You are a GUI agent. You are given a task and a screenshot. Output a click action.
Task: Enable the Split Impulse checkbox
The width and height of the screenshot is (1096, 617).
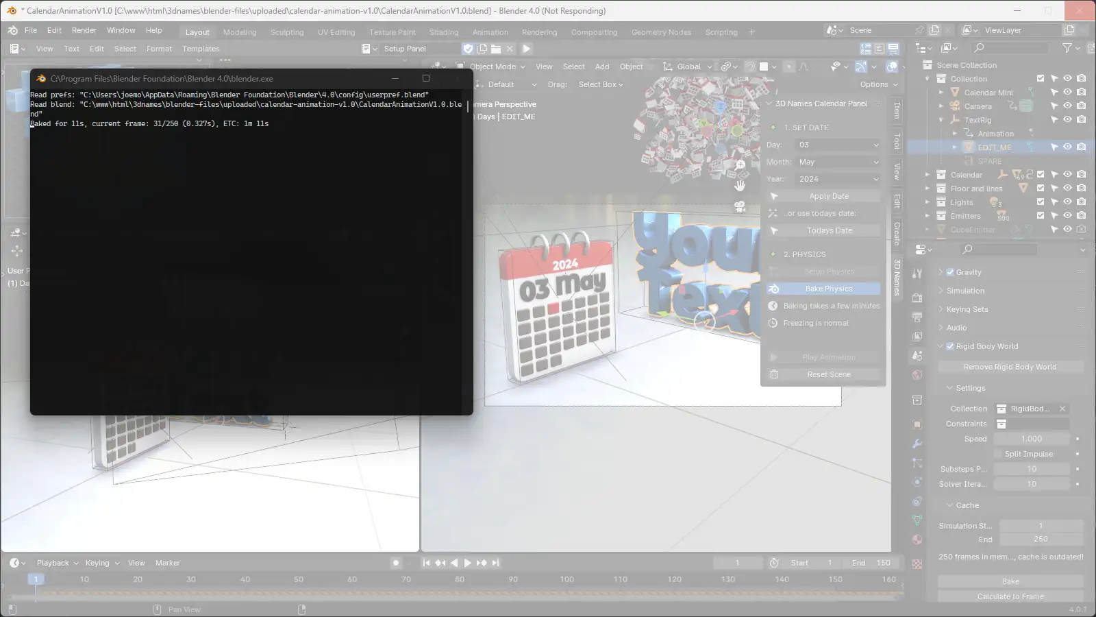tap(997, 454)
